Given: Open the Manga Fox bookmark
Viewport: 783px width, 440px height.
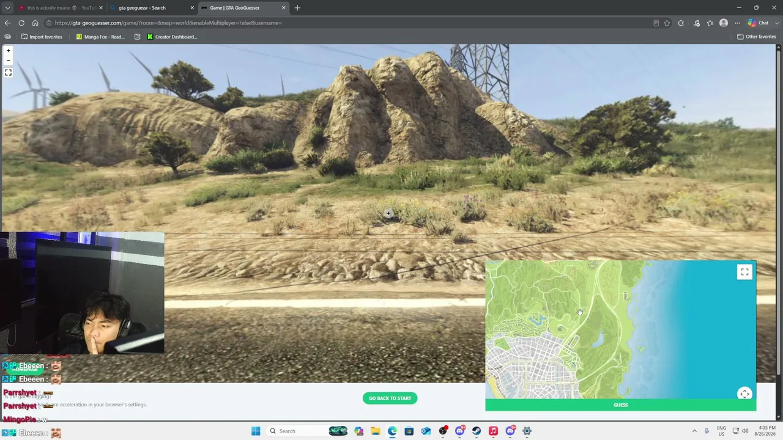Looking at the screenshot, I should 100,37.
